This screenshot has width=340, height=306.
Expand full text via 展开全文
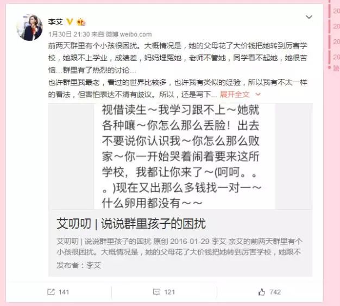235,95
